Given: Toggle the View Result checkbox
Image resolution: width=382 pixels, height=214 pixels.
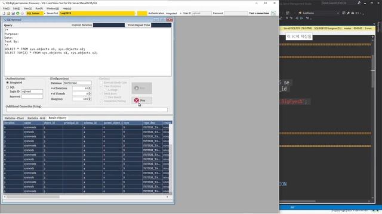Looking at the screenshot, I should (x=106, y=97).
